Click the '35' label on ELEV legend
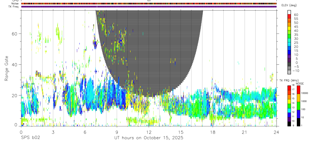The height and width of the screenshot is (143, 311). click(296, 35)
